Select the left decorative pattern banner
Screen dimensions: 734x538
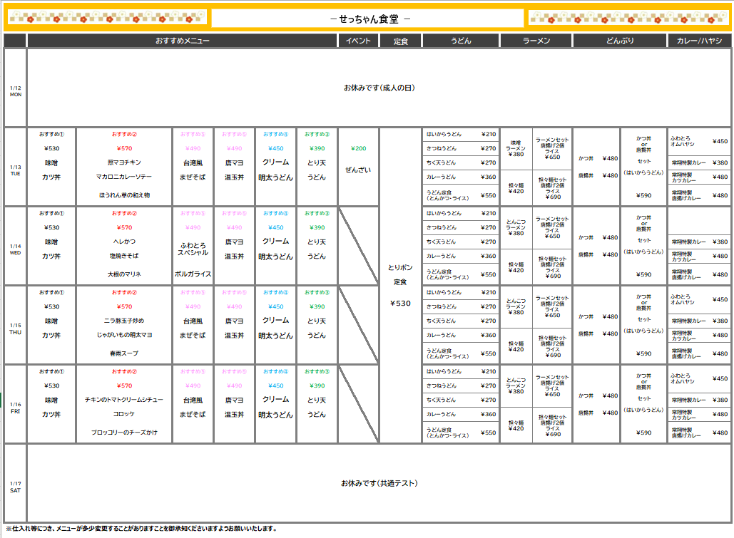[x=107, y=17]
